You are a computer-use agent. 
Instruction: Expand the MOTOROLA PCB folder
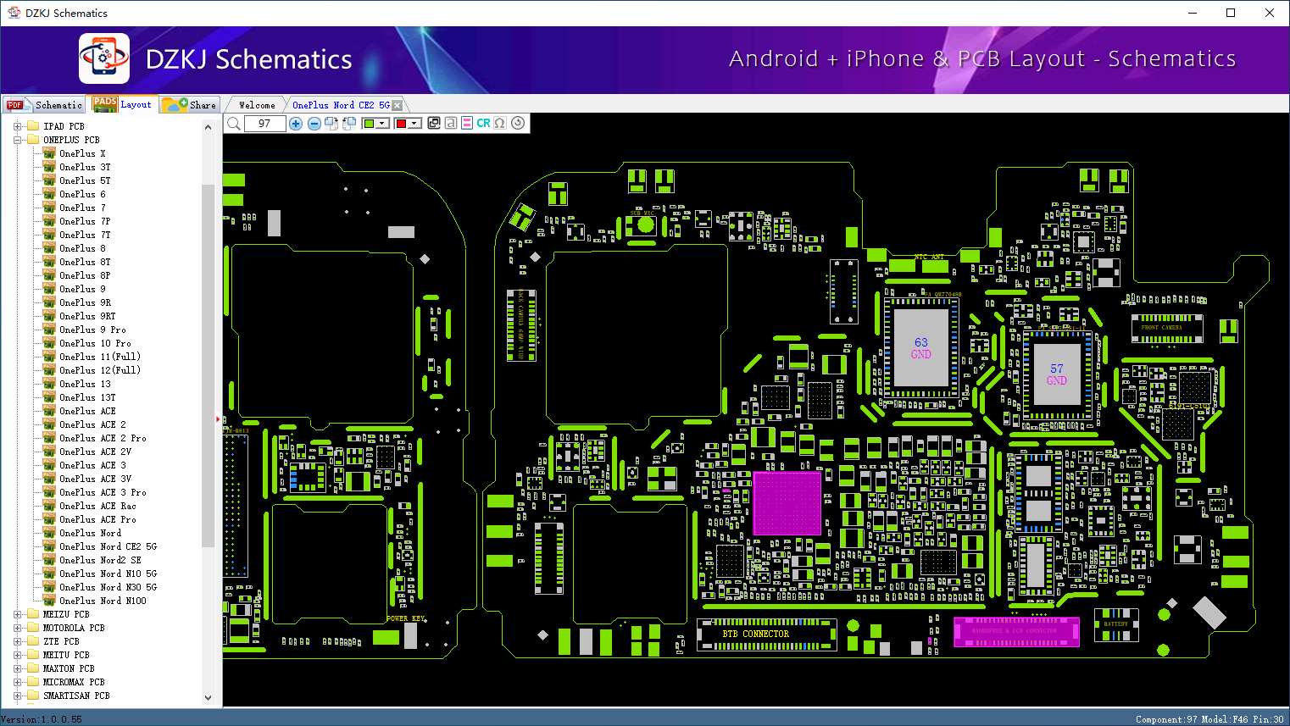[x=17, y=628]
